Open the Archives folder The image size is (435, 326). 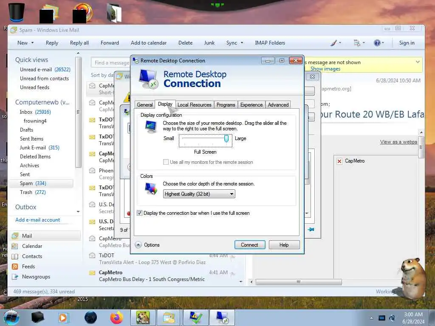(29, 165)
